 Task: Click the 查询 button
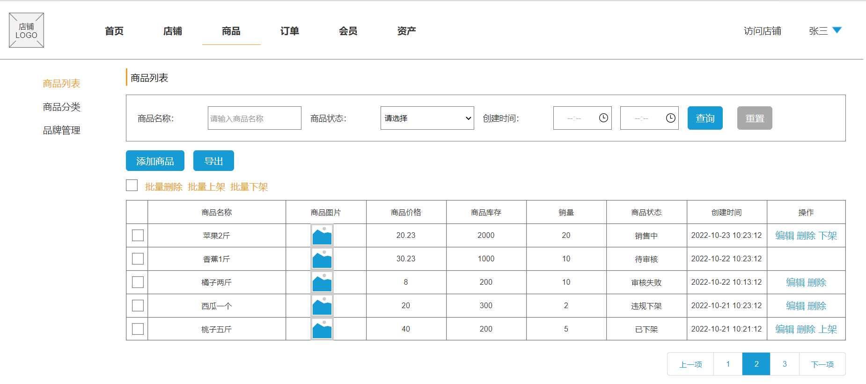pyautogui.click(x=705, y=118)
